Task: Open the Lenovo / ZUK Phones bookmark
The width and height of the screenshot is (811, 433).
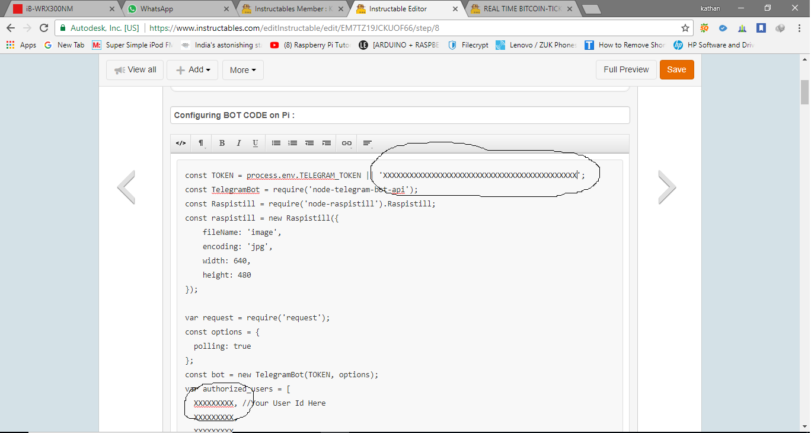Action: tap(537, 45)
